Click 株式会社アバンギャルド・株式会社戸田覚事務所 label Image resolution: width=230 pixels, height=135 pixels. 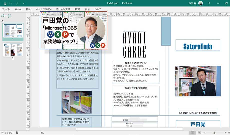tap(198, 113)
